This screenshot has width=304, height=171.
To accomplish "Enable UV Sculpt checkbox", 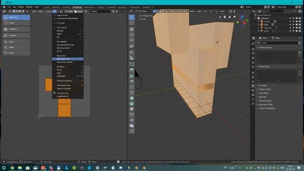I will 55,23.
